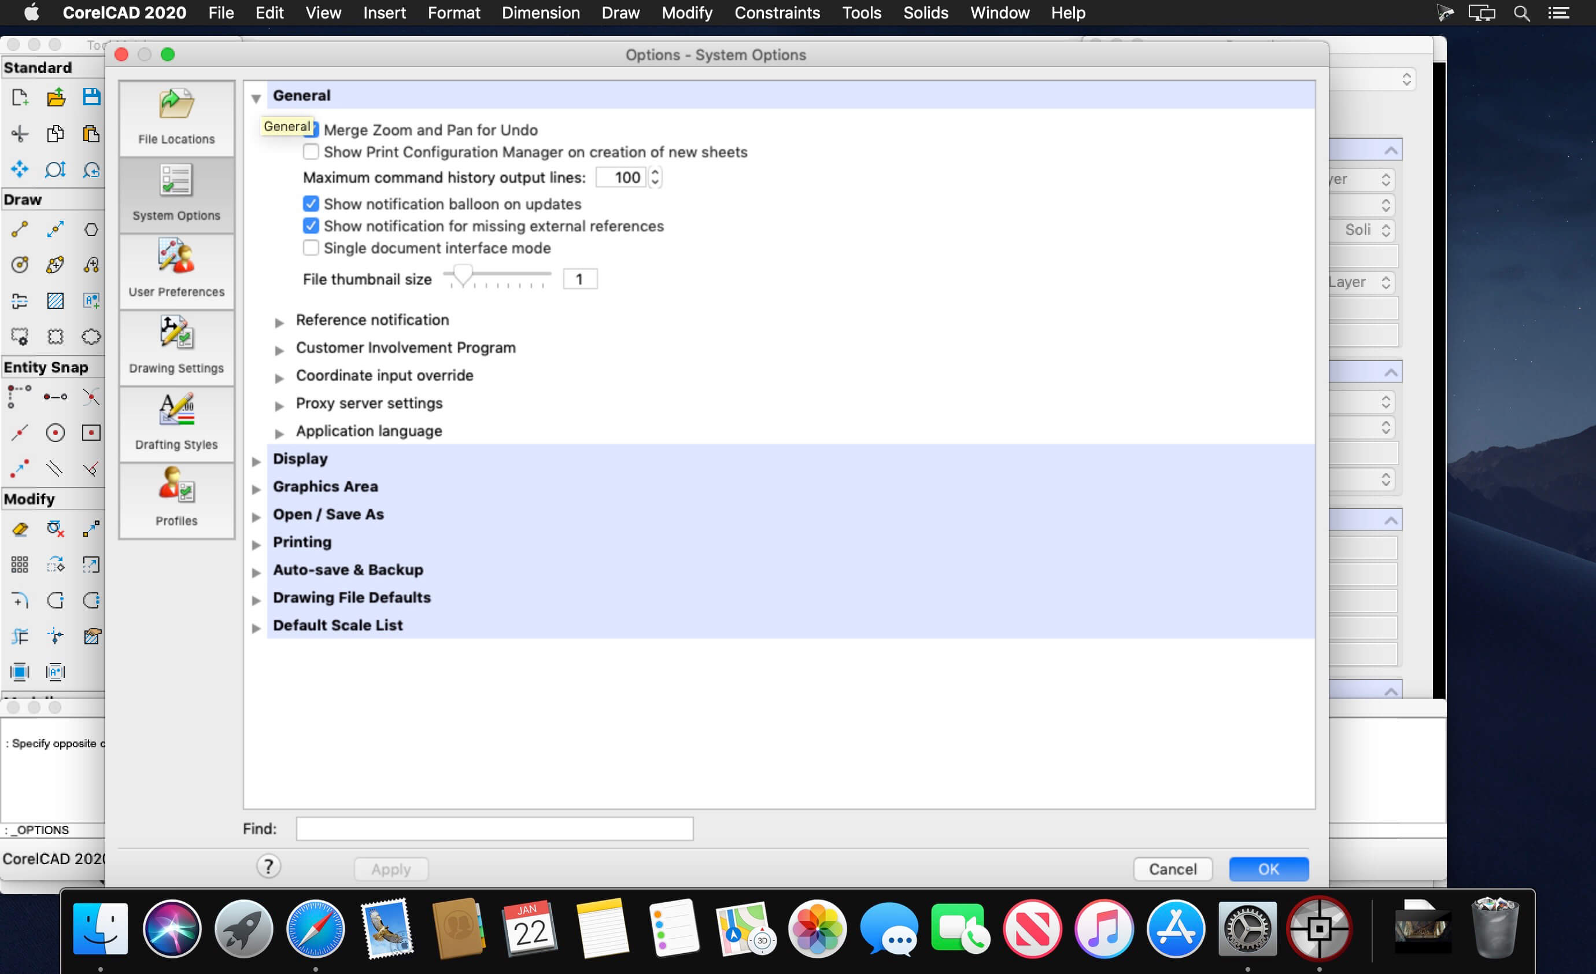Open the Help menu

coord(1068,13)
